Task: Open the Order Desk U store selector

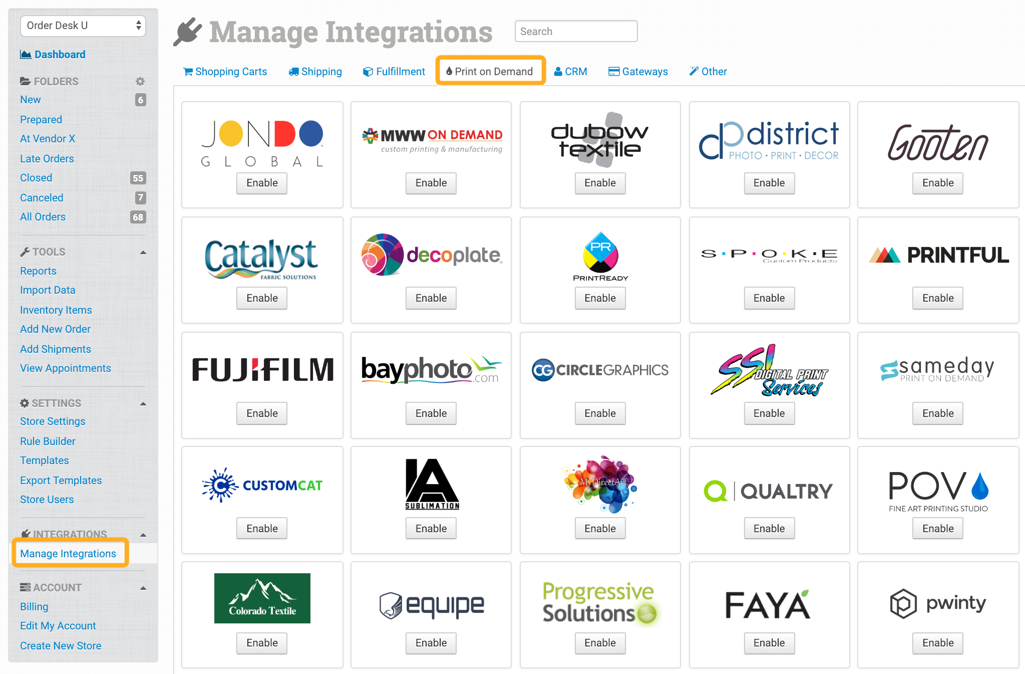Action: [x=83, y=25]
